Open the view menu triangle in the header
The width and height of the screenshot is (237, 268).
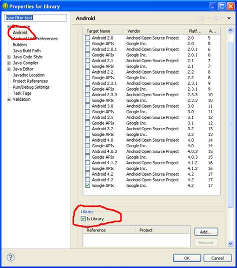[229, 19]
